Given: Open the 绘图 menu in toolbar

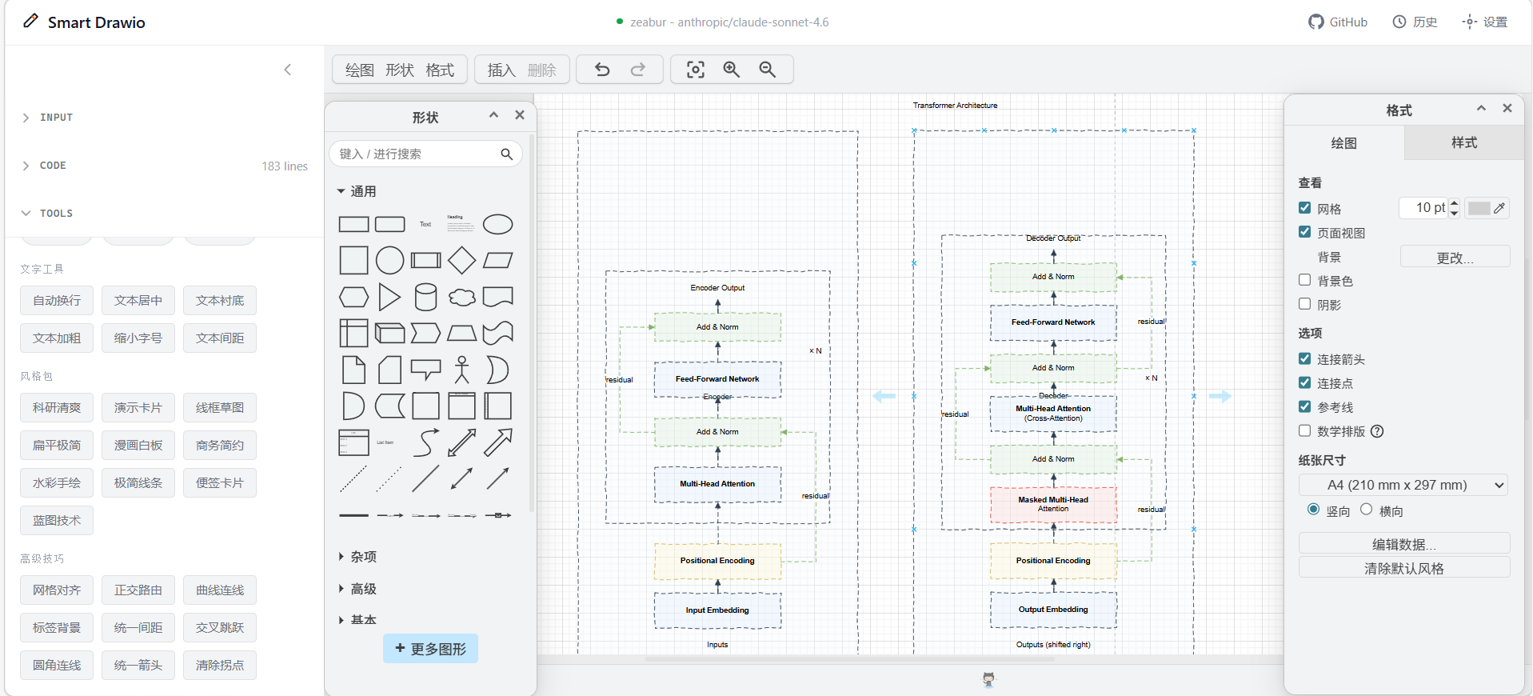Looking at the screenshot, I should click(360, 70).
